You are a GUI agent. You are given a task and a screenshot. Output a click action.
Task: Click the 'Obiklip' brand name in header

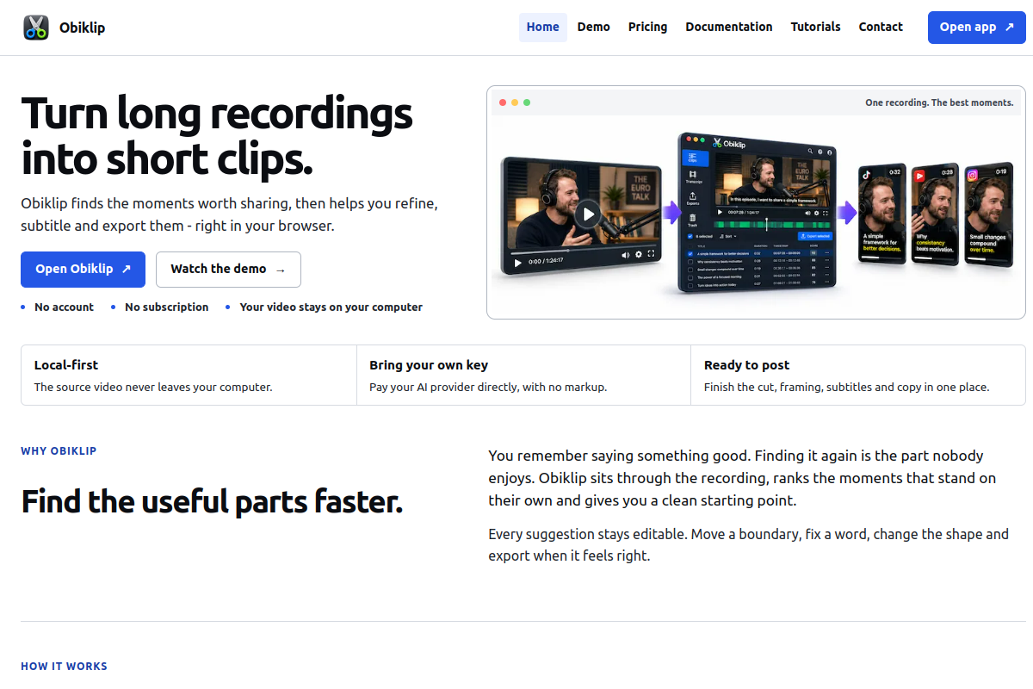click(x=82, y=28)
